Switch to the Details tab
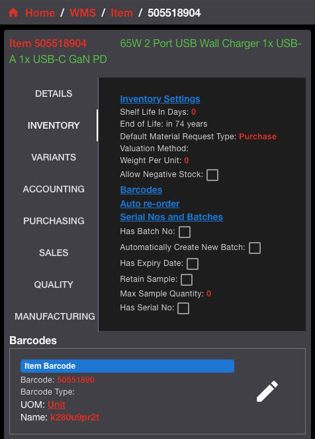Screen dimensions: 315x439 pyautogui.click(x=54, y=94)
